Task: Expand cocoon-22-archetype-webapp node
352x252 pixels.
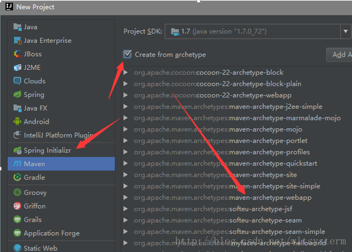Action: pos(126,95)
